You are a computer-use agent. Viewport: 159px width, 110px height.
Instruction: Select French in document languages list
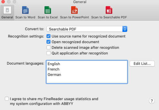(x=87, y=69)
